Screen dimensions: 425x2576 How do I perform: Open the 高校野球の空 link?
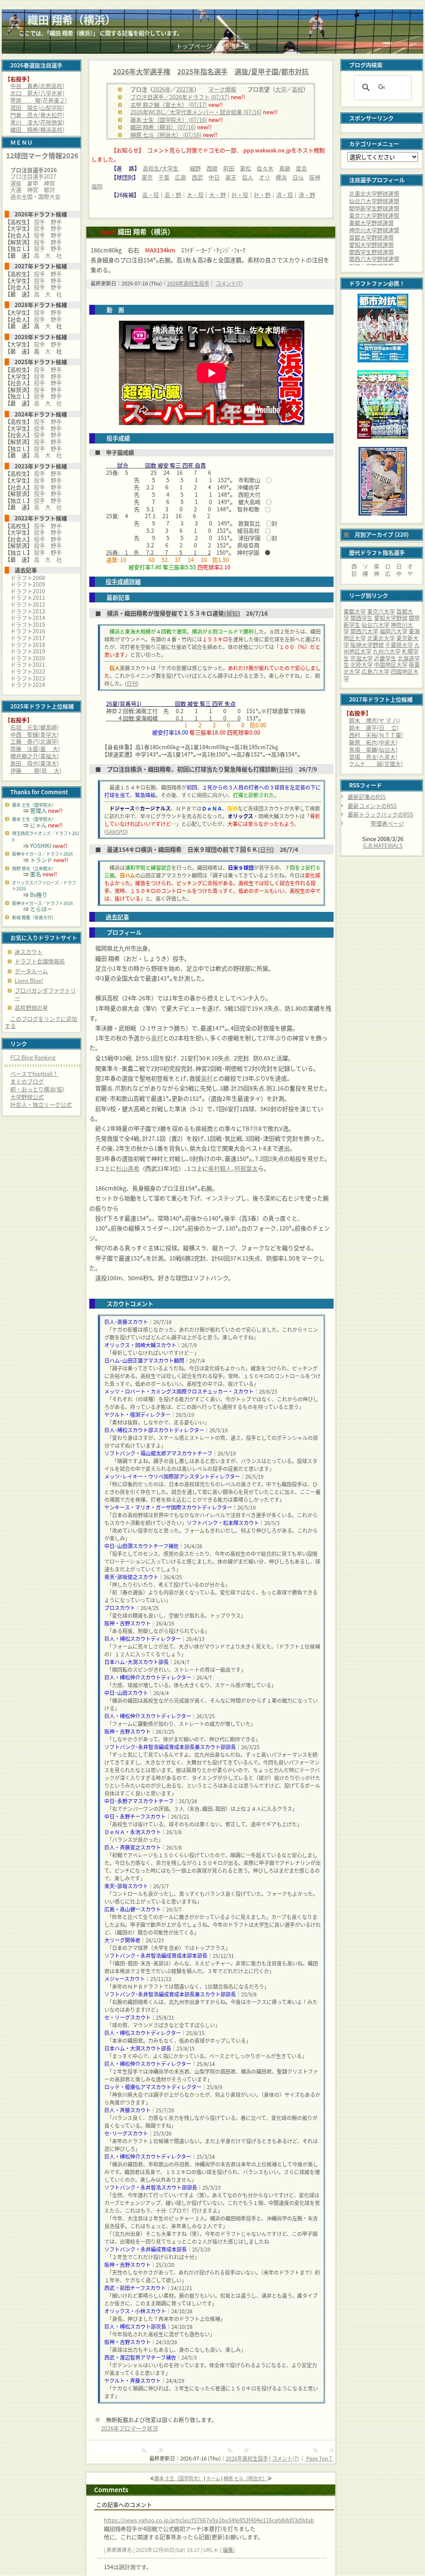click(x=31, y=1009)
